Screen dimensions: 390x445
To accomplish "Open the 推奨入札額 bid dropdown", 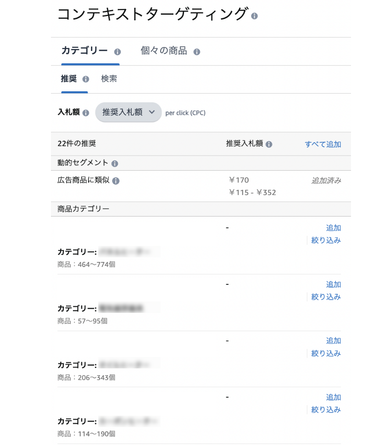I will coord(128,112).
